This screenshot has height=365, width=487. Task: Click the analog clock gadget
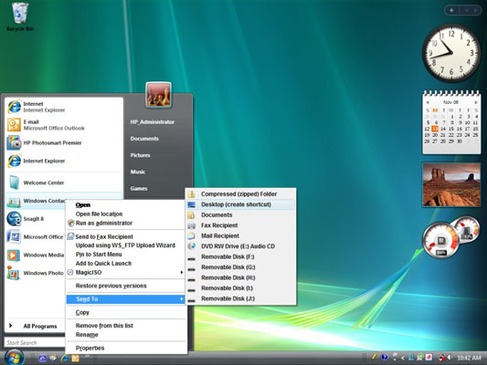[x=451, y=53]
